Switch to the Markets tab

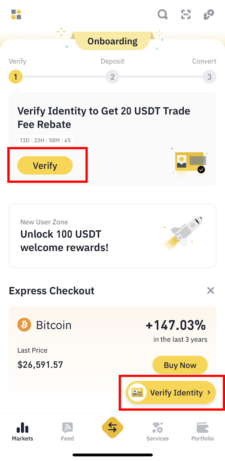tap(22, 431)
